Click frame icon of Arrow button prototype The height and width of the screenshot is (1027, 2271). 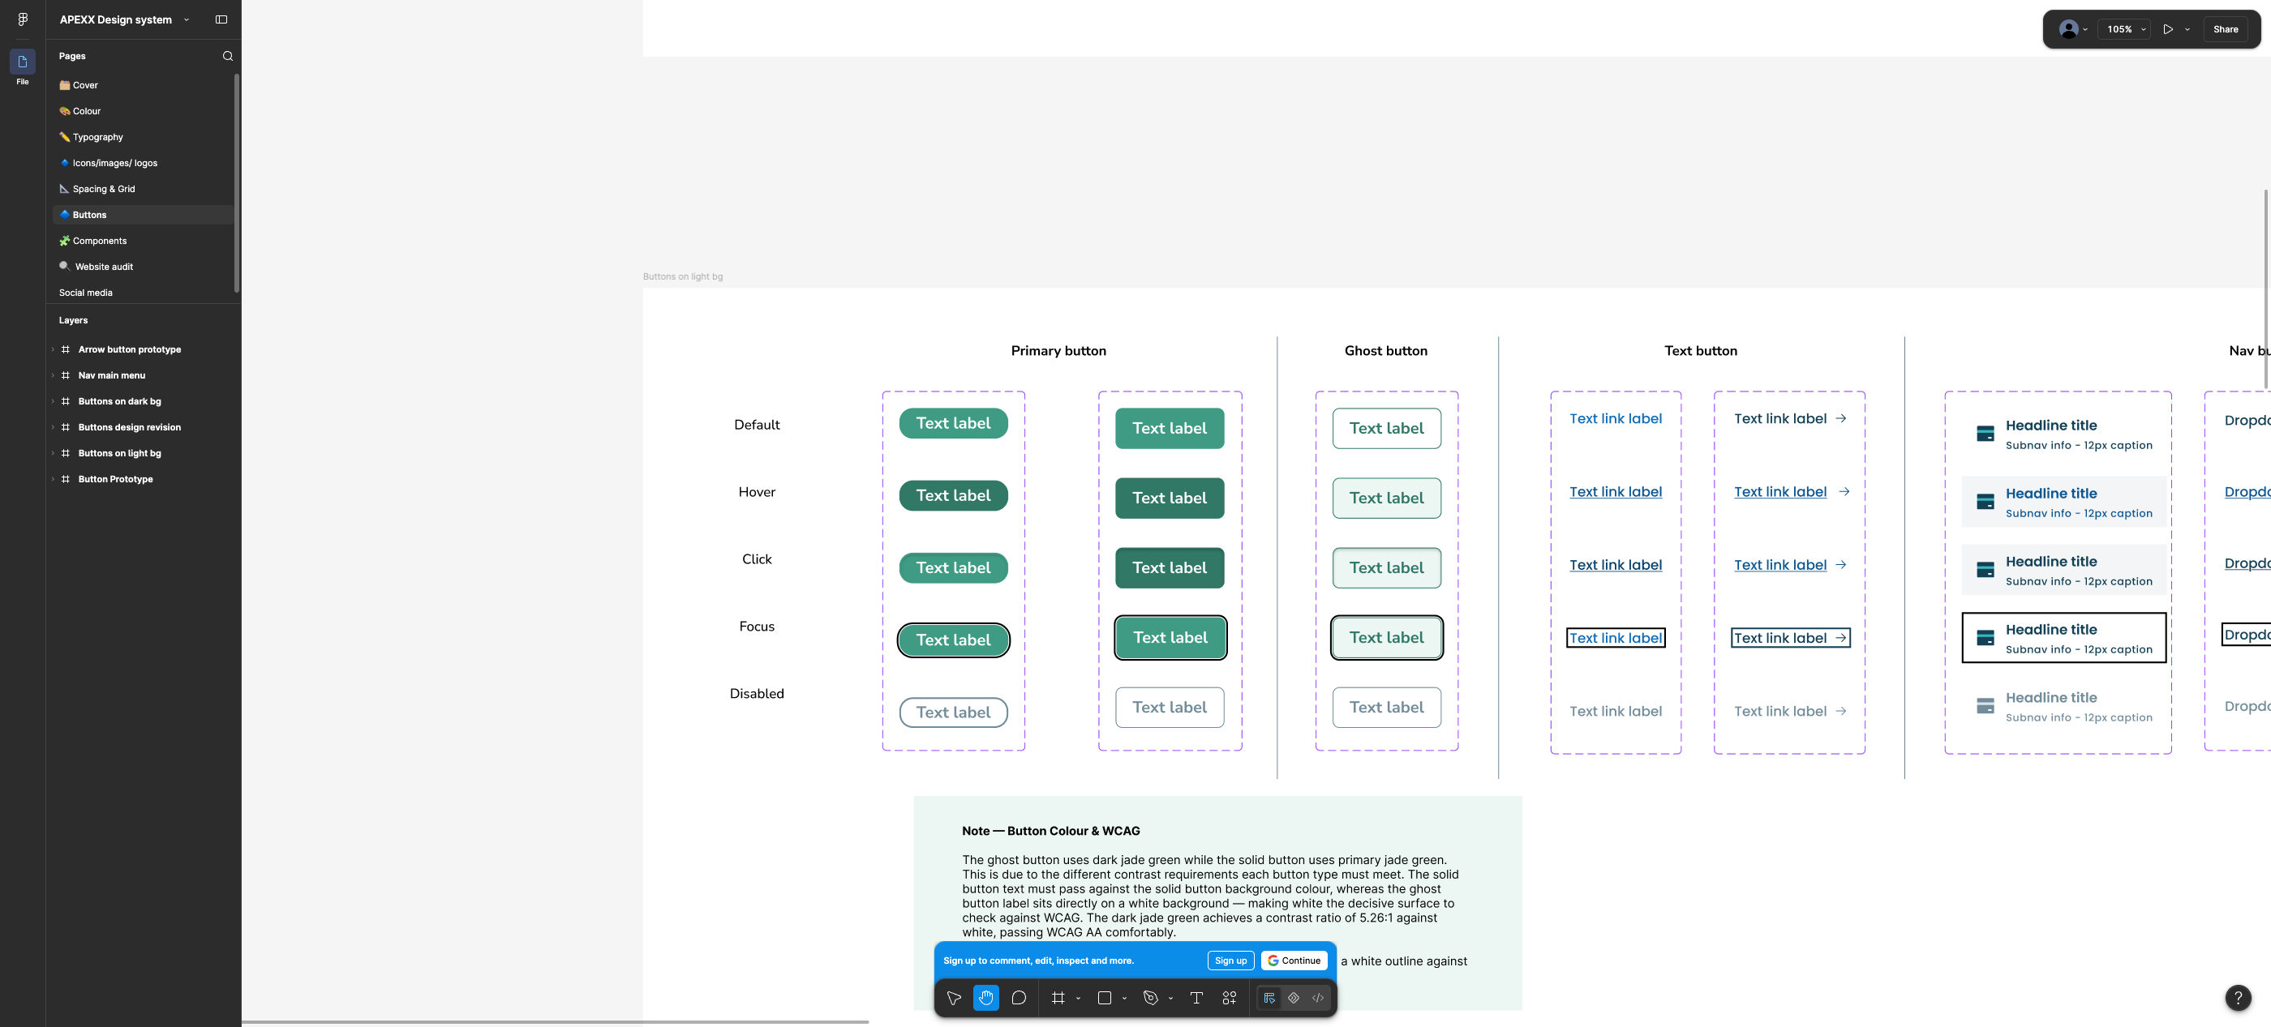click(65, 349)
